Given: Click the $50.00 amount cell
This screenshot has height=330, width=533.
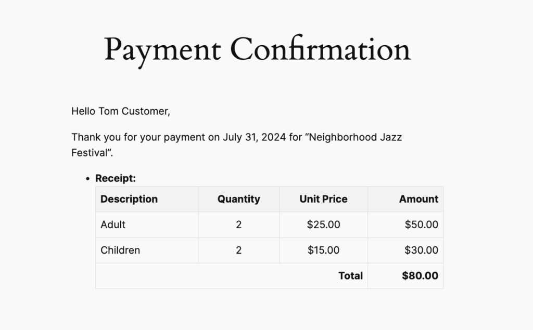Looking at the screenshot, I should [421, 225].
